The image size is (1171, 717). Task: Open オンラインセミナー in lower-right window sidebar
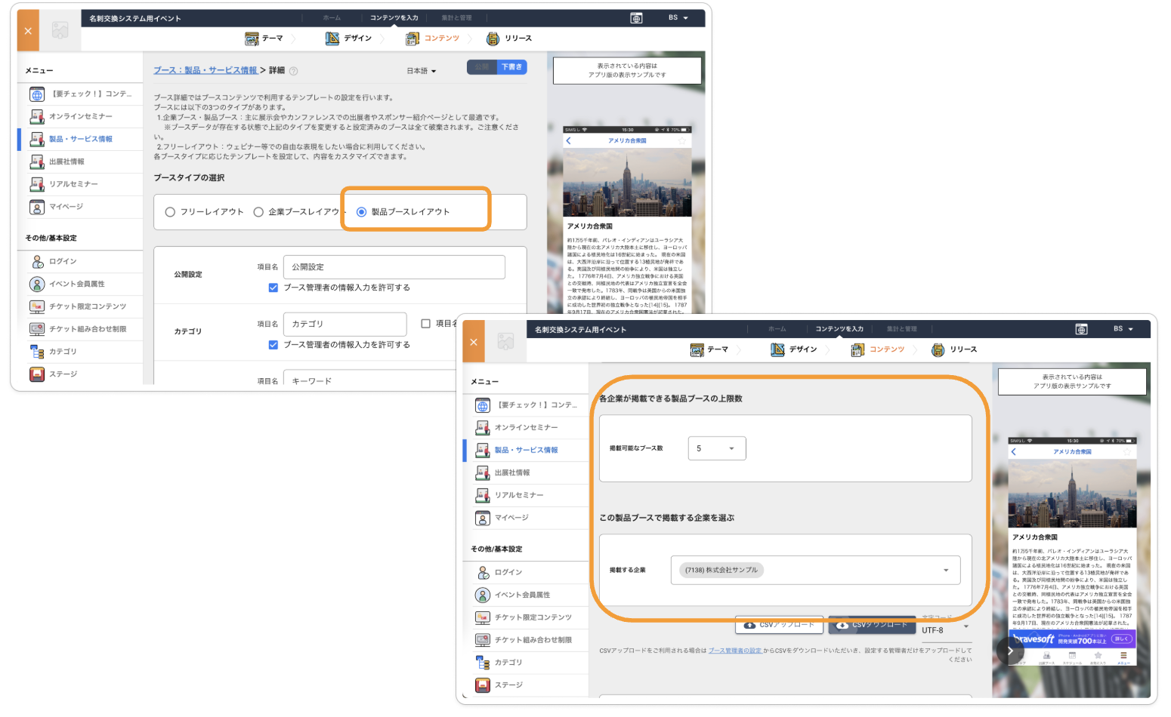(526, 427)
